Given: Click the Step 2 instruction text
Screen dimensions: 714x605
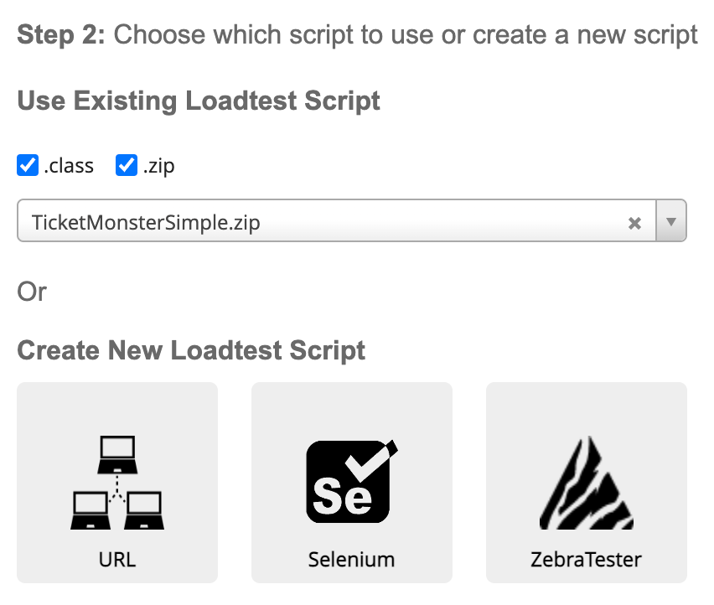Looking at the screenshot, I should 357,35.
